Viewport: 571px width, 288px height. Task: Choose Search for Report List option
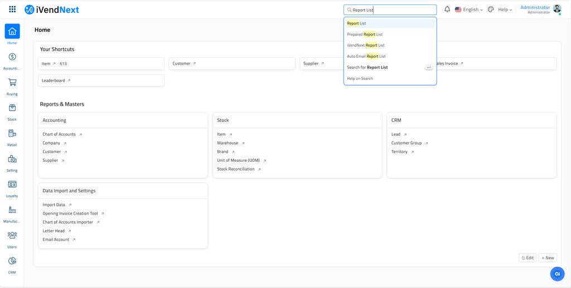[x=390, y=67]
